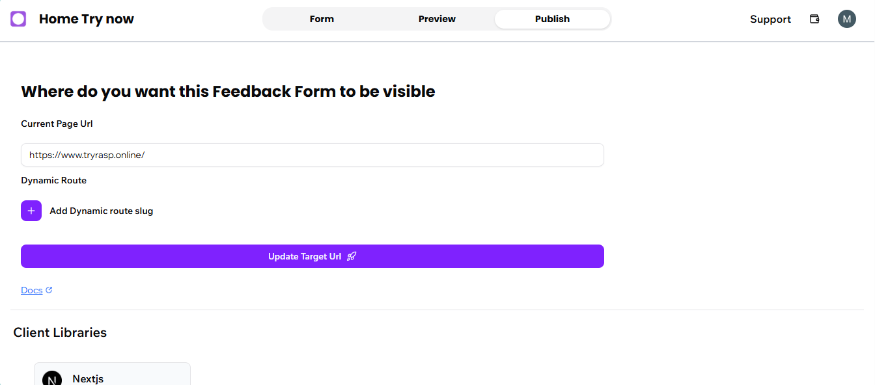Switch to the Form tab
This screenshot has height=385, width=875.
(x=322, y=19)
